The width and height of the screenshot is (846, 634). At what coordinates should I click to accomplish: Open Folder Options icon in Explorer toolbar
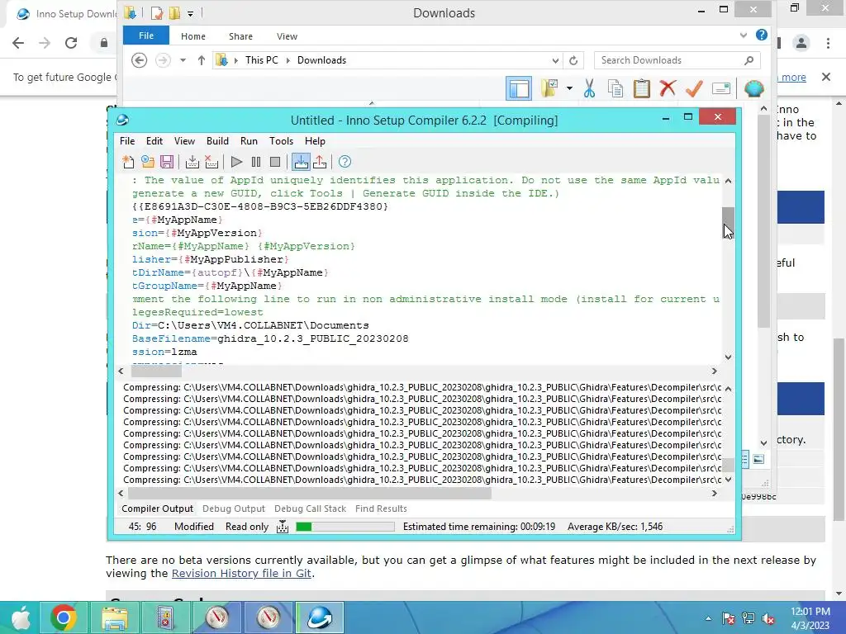tap(549, 88)
